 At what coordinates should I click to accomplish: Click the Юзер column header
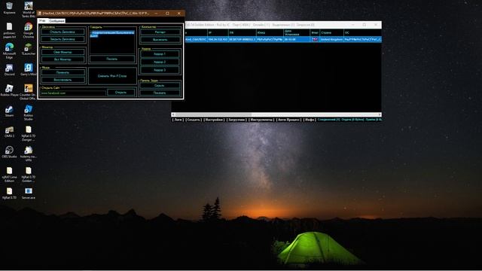(x=270, y=32)
